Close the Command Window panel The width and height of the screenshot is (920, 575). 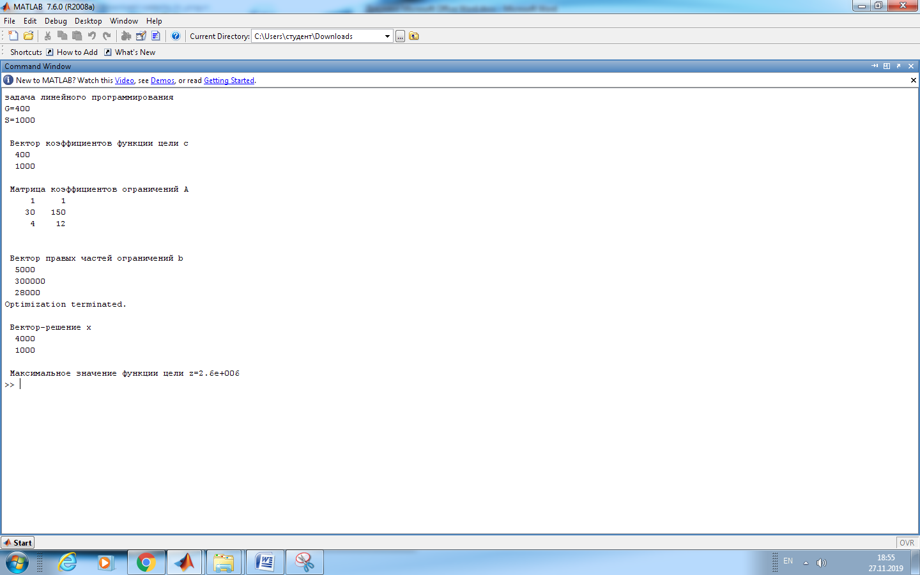pos(911,66)
